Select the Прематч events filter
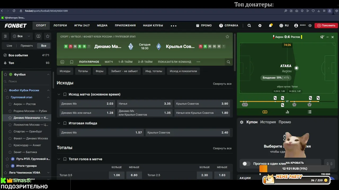Image resolution: width=339 pixels, height=190 pixels. point(27,46)
